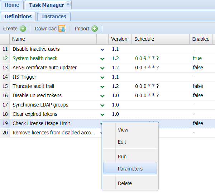Viewport: 215px width, 193px height.
Task: Expand arrow for Disable unused tokens row
Action: coord(102,96)
